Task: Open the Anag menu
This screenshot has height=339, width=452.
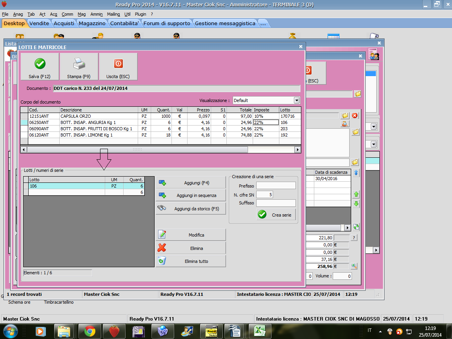Action: click(x=18, y=14)
